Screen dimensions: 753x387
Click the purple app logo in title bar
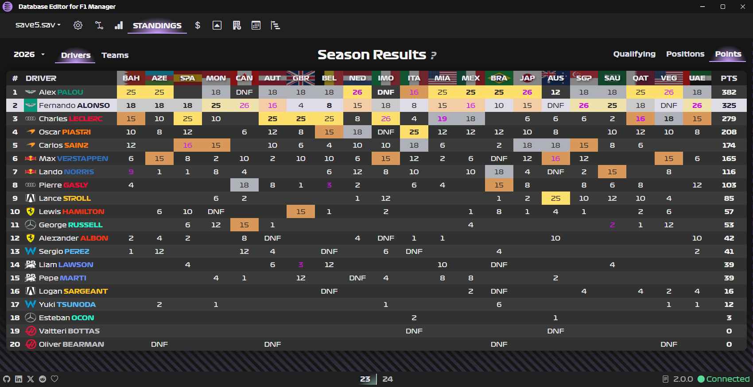click(x=8, y=7)
